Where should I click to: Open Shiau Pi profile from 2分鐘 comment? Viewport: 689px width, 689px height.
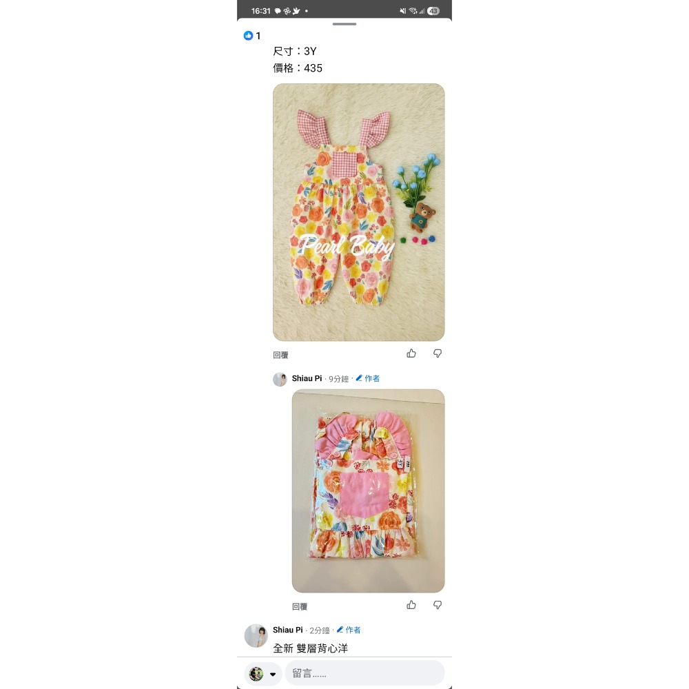coord(288,630)
